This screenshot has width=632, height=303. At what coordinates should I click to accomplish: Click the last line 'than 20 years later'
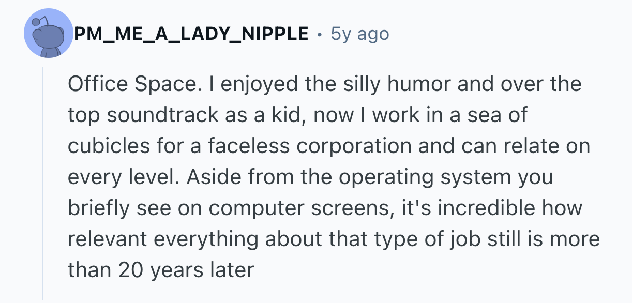pos(161,270)
